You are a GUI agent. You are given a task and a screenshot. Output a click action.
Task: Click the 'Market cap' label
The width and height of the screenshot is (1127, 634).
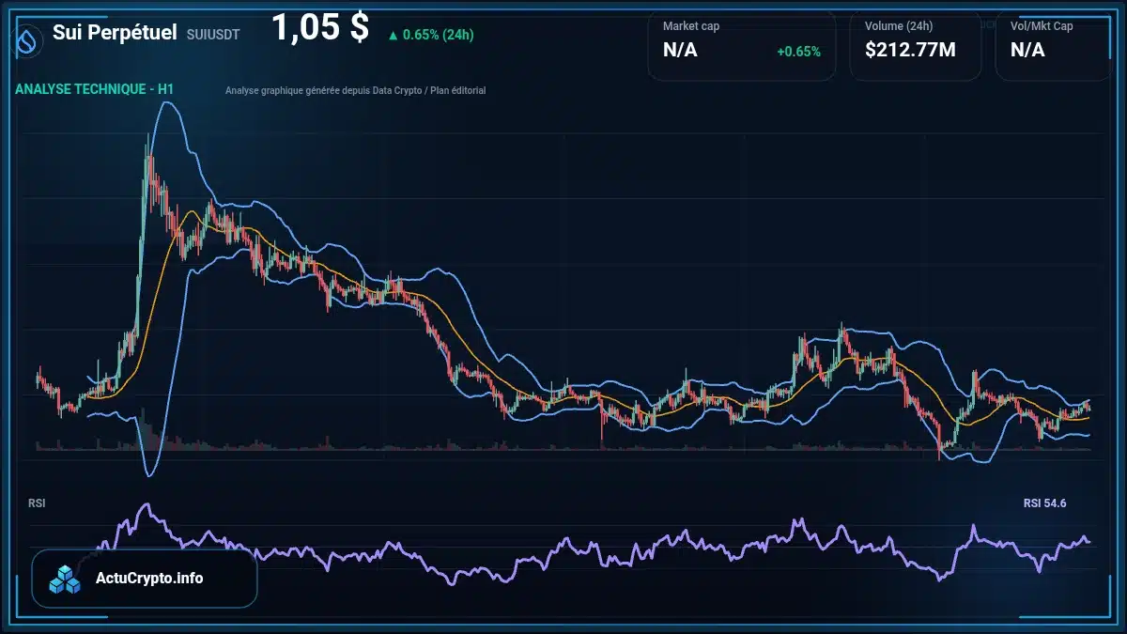tap(691, 25)
